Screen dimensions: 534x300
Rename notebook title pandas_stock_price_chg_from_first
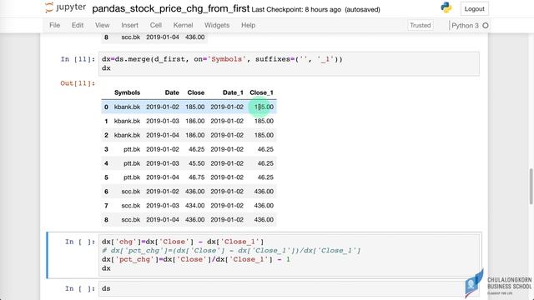pos(170,8)
